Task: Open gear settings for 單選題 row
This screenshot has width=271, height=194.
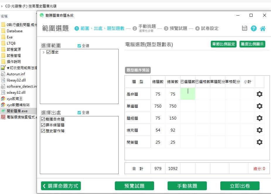Action: (259, 106)
